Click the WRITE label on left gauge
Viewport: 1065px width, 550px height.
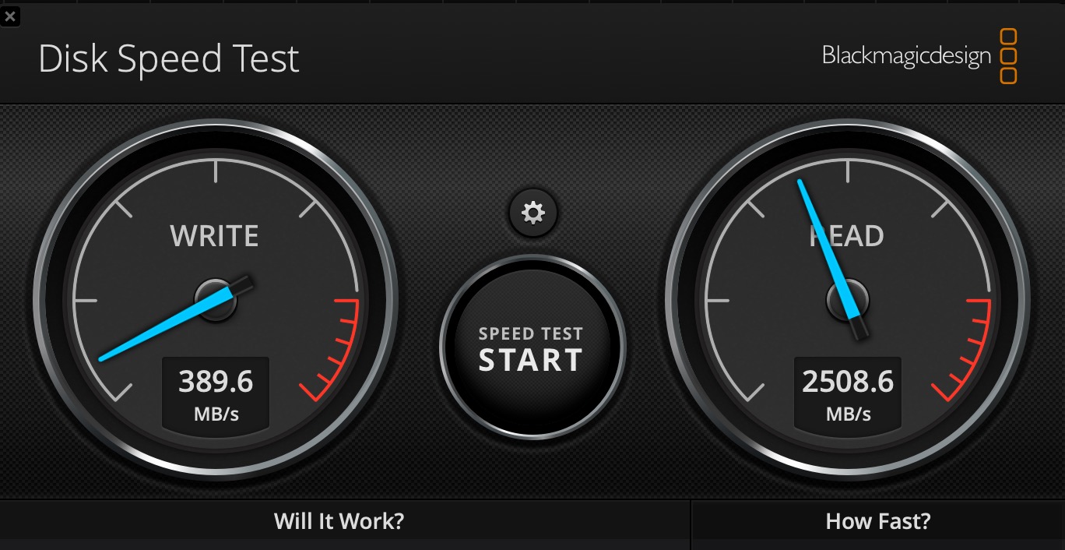pyautogui.click(x=214, y=236)
